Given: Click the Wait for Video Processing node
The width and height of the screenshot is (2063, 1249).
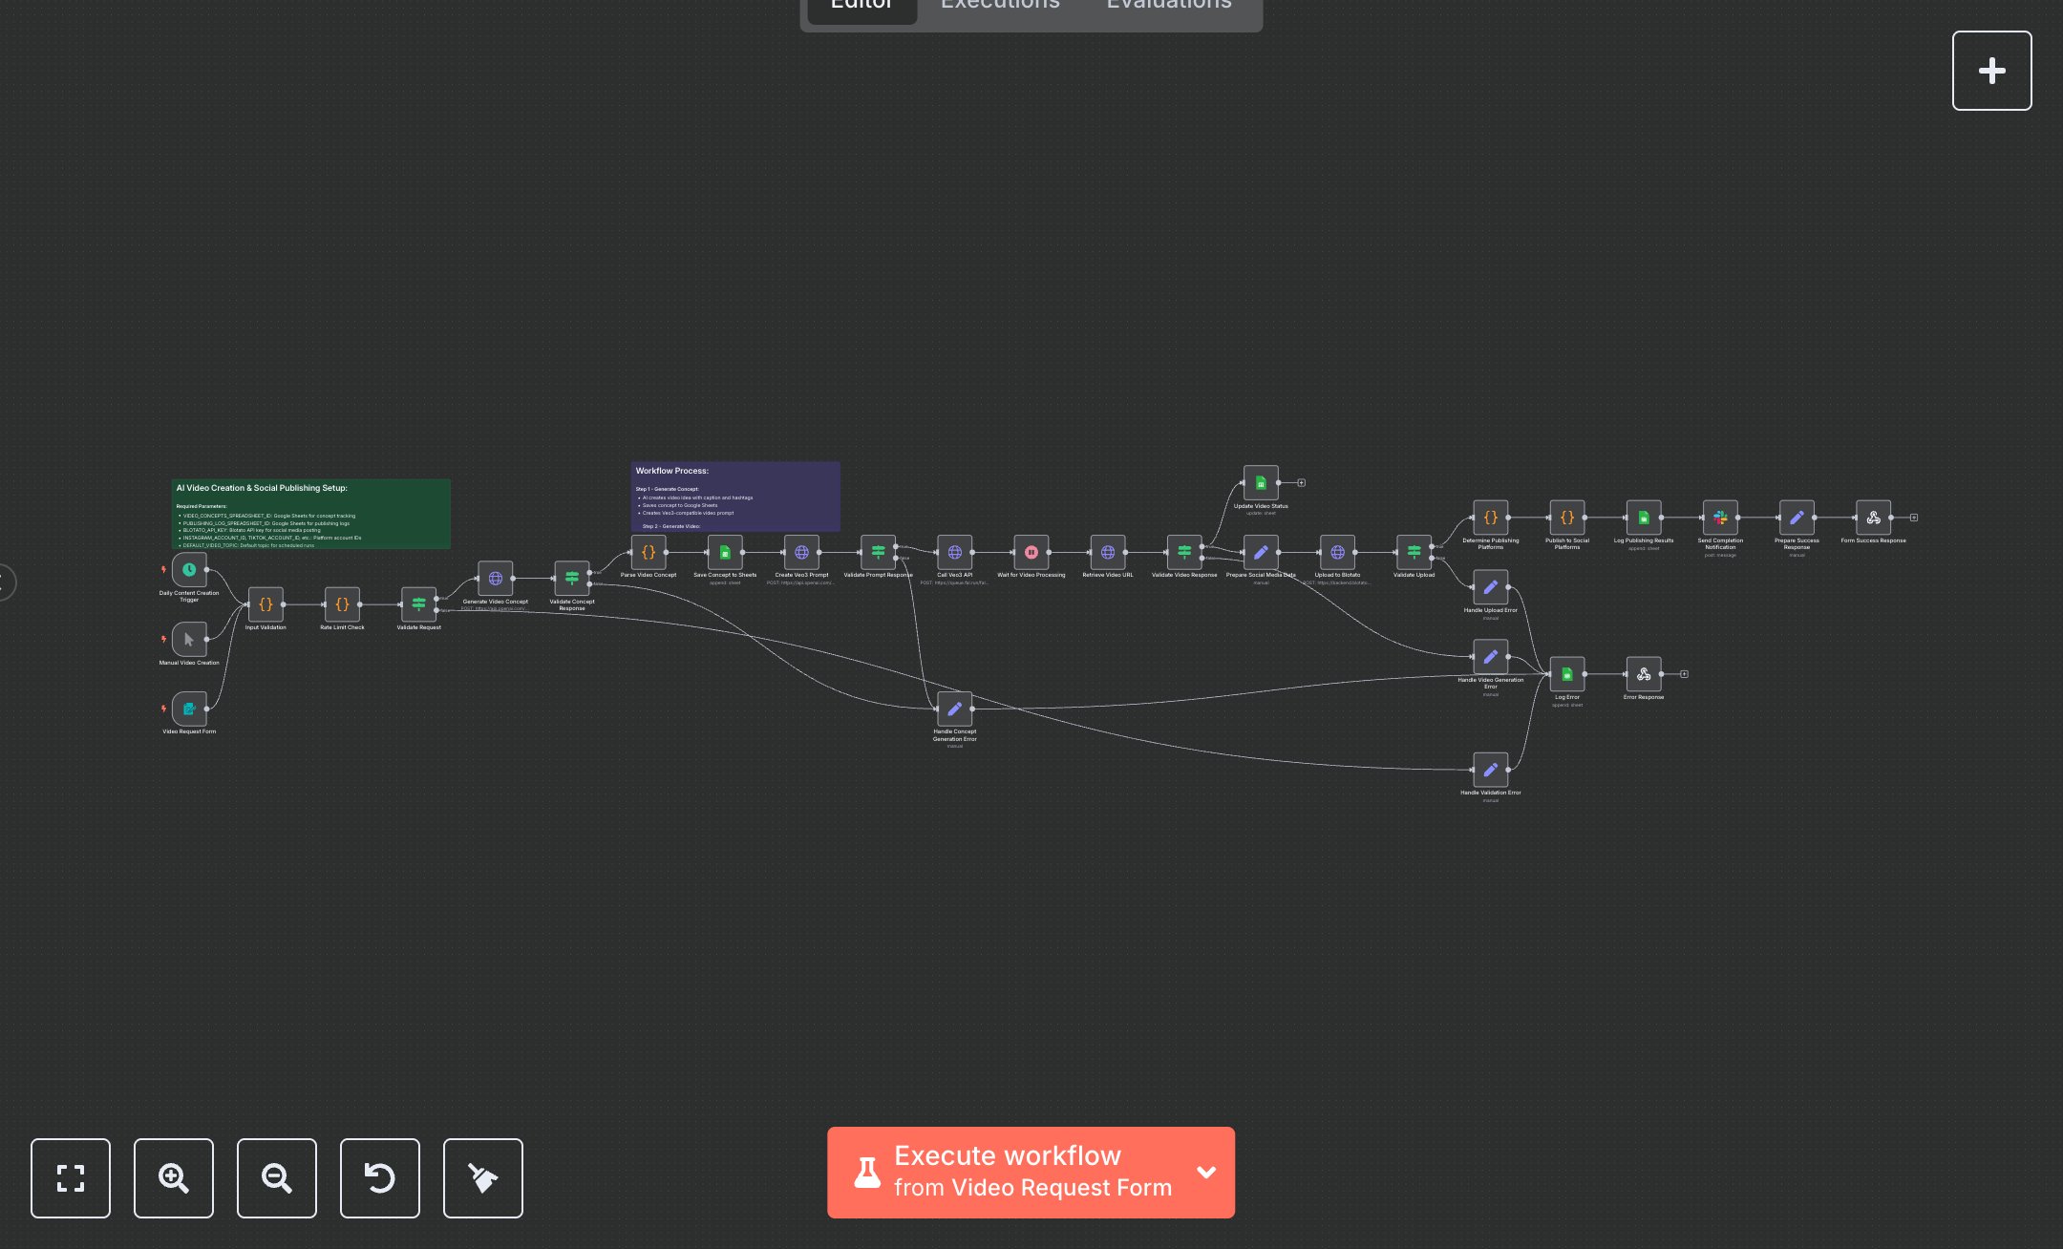Looking at the screenshot, I should (x=1031, y=552).
